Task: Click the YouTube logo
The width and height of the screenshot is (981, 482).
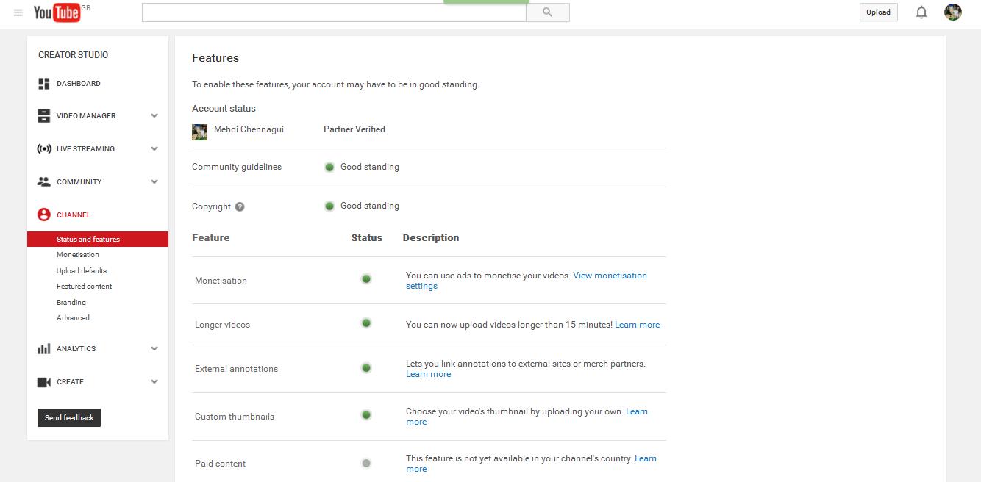Action: coord(57,12)
